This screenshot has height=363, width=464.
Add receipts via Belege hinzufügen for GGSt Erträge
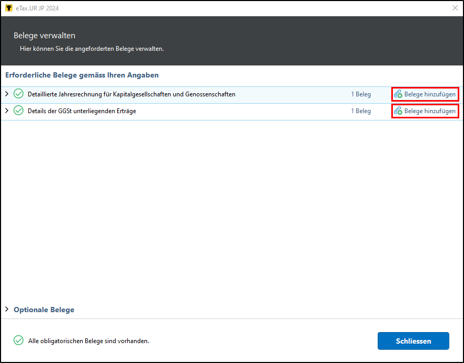click(425, 111)
